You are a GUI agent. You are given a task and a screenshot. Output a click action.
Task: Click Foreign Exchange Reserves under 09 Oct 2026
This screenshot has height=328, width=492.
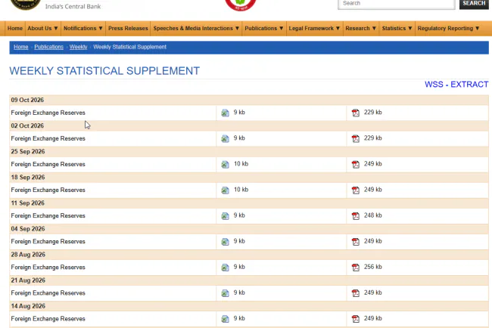[48, 113]
